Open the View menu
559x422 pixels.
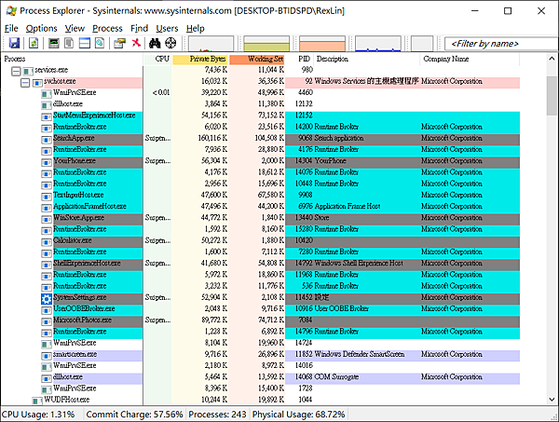(75, 29)
